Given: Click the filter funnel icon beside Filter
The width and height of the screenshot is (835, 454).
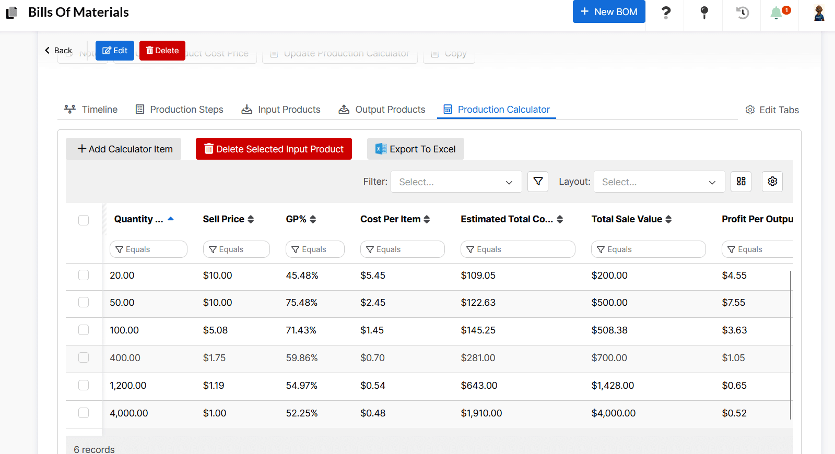Looking at the screenshot, I should coord(537,182).
